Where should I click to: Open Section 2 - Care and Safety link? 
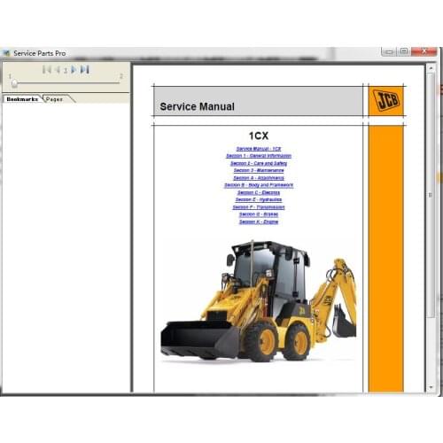[259, 163]
